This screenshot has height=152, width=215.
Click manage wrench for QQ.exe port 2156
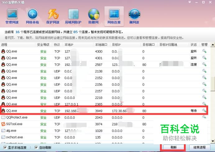tap(204, 84)
